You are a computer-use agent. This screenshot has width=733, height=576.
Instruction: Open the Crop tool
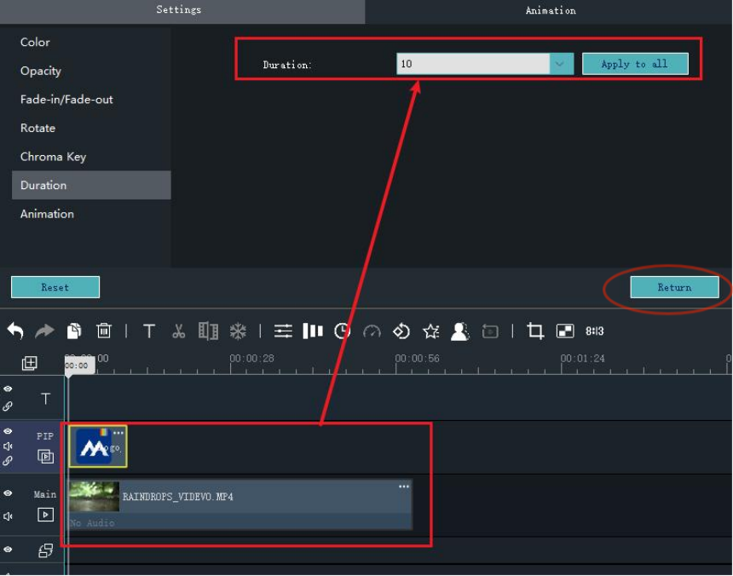pos(534,331)
